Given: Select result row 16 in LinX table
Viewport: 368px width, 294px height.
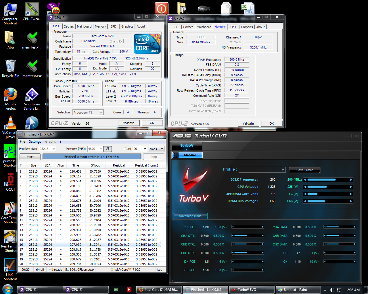Looking at the screenshot, I should click(89, 245).
